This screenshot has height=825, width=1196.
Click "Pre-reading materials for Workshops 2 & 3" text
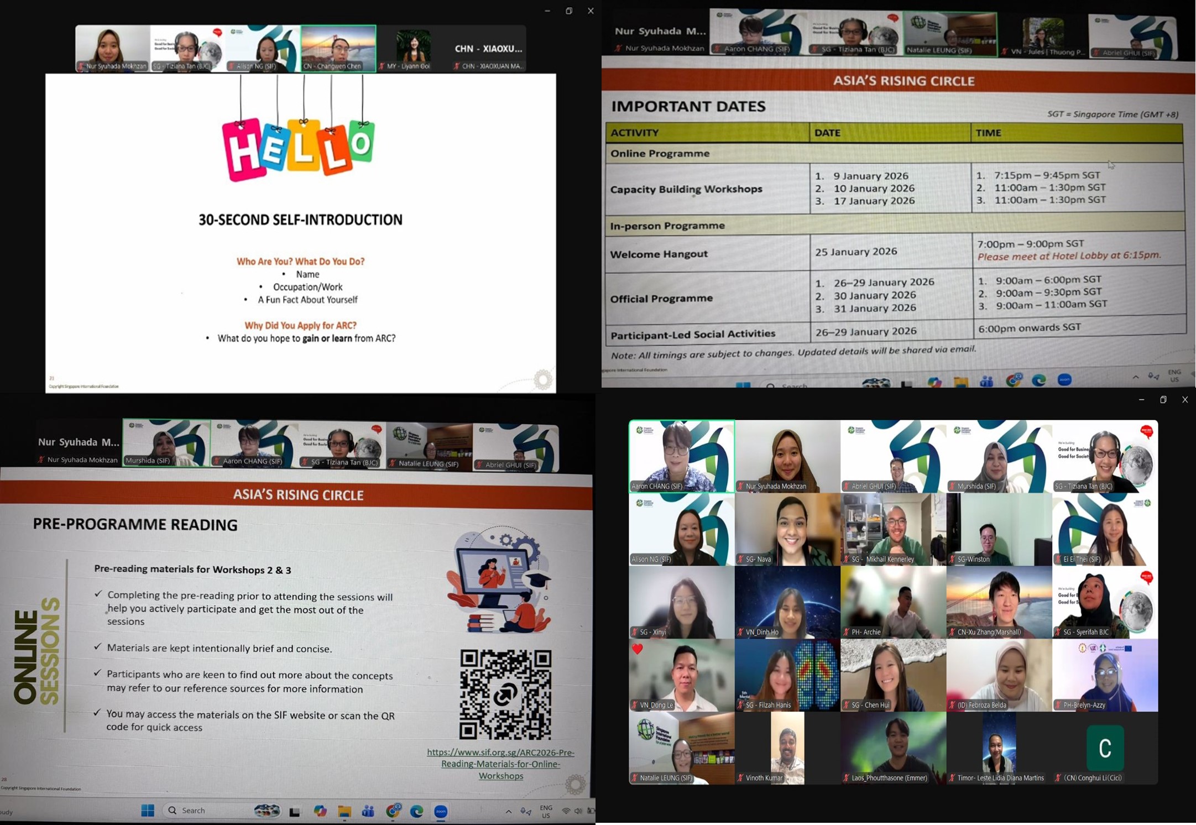(192, 570)
